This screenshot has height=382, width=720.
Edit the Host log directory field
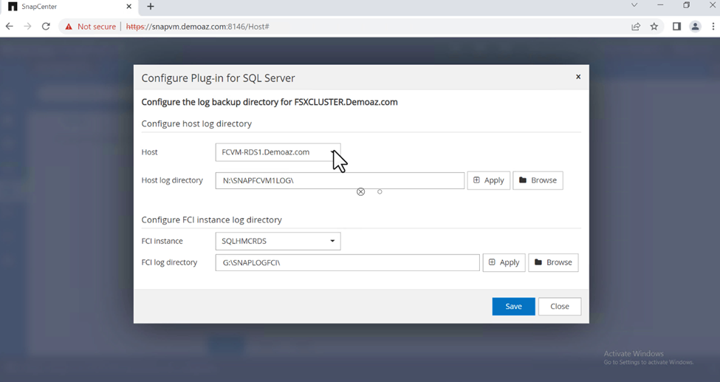point(340,180)
